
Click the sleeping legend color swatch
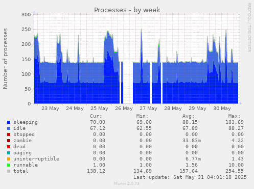pyautogui.click(x=9, y=122)
